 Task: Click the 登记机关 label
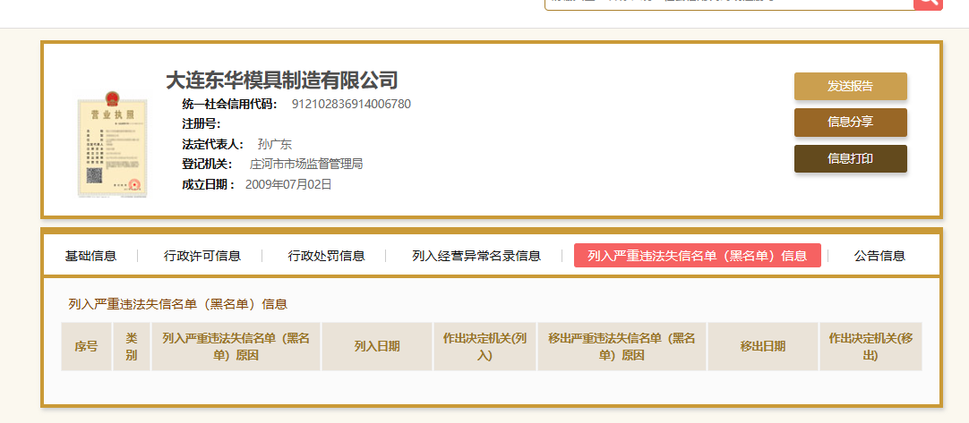point(207,165)
